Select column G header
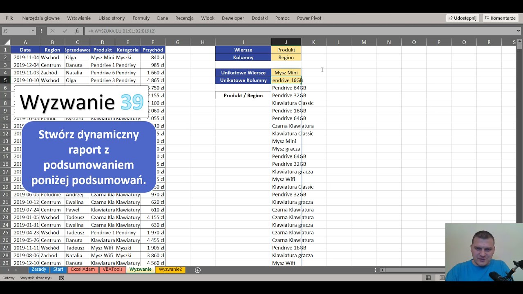This screenshot has width=523, height=294. 178,42
